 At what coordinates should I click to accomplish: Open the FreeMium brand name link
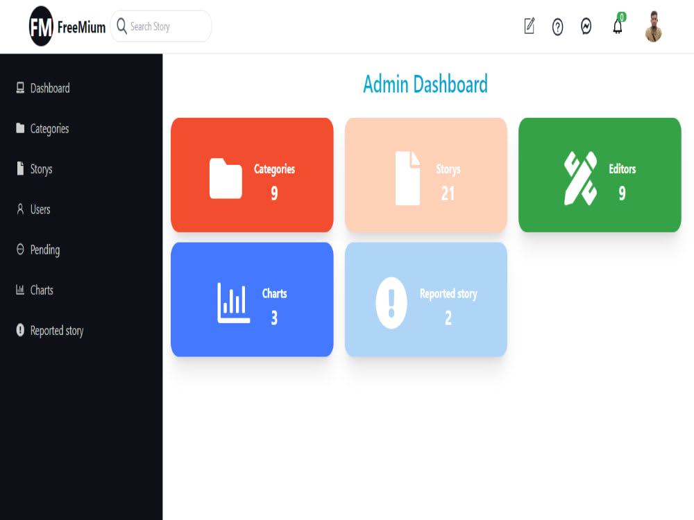[x=81, y=28]
